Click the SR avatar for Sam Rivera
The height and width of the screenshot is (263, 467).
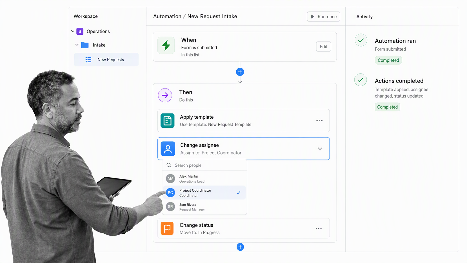click(x=170, y=207)
